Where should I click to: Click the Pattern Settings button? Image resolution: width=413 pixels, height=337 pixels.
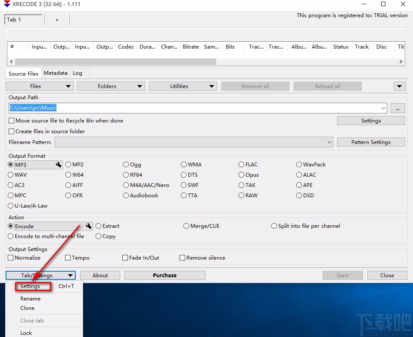pyautogui.click(x=371, y=142)
